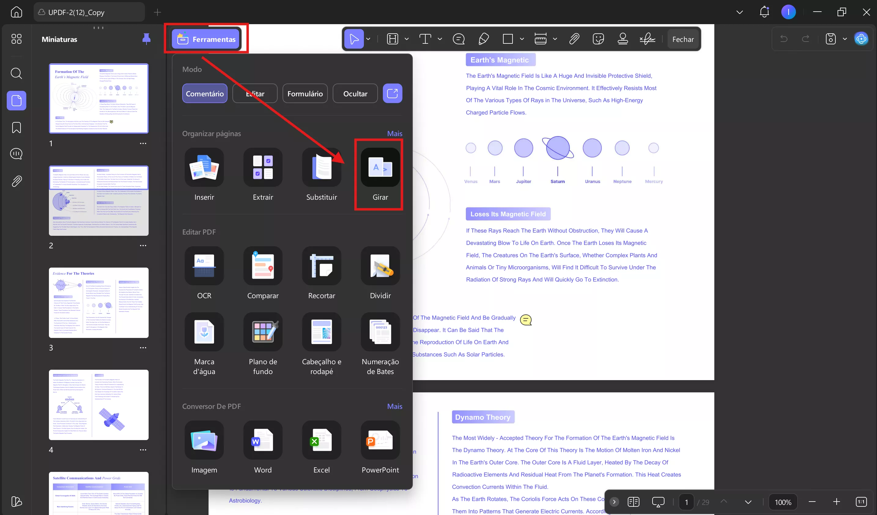Expand the shape rectangle dropdown arrow
This screenshot has height=515, width=877.
pyautogui.click(x=522, y=39)
